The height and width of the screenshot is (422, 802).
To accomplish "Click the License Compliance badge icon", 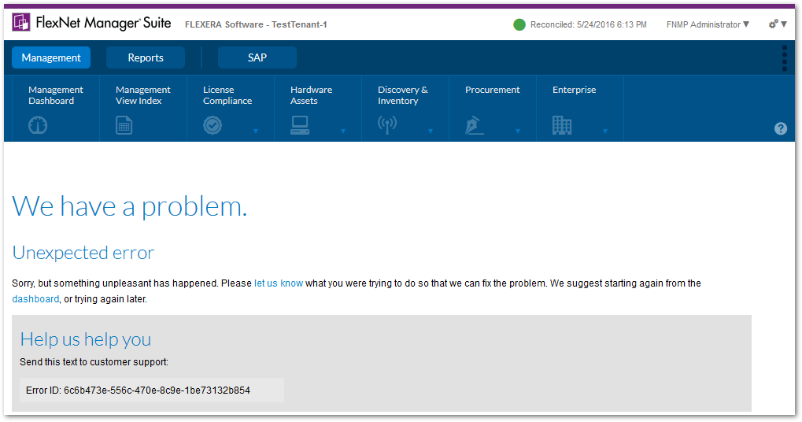I will click(212, 125).
